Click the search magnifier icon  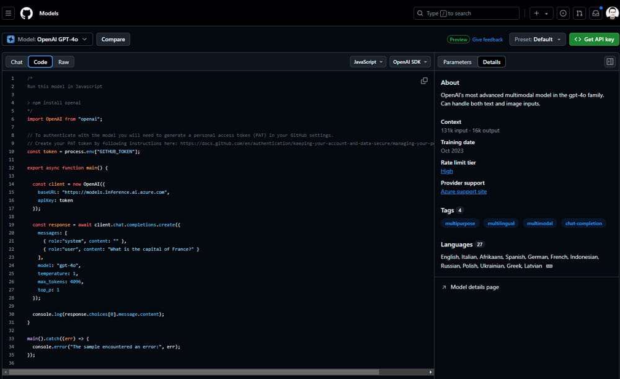coord(420,14)
